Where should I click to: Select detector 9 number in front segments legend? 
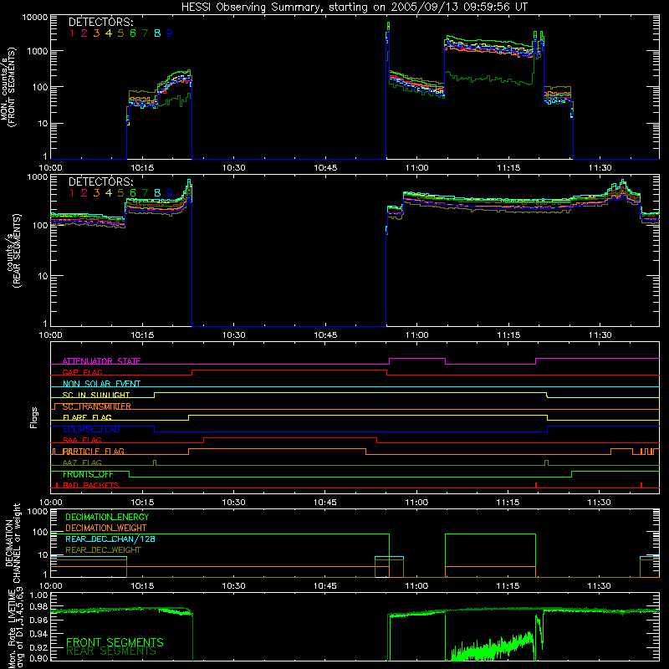click(170, 33)
